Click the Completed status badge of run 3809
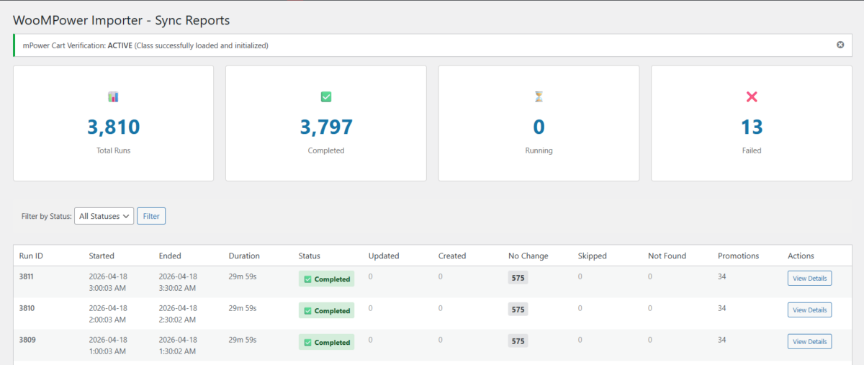Screen dimensions: 864x365 (326, 343)
